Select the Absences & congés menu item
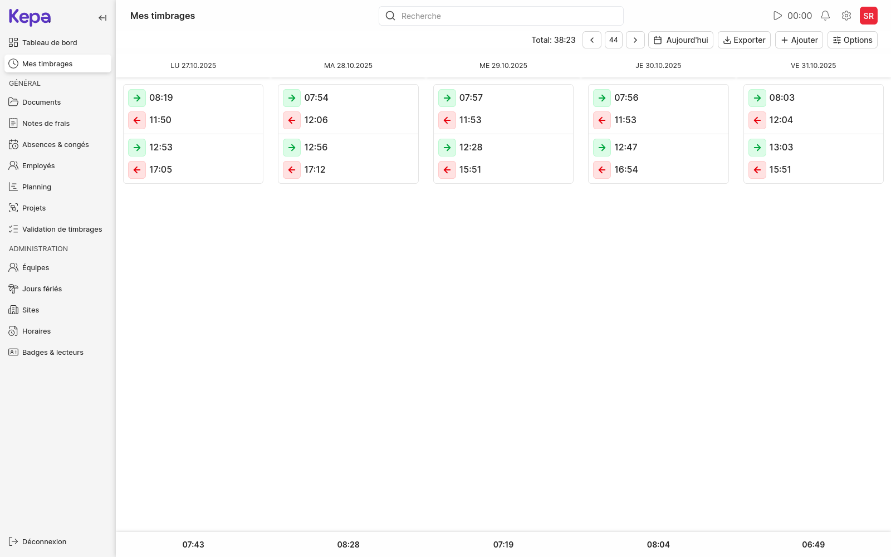891x557 pixels. coord(55,144)
